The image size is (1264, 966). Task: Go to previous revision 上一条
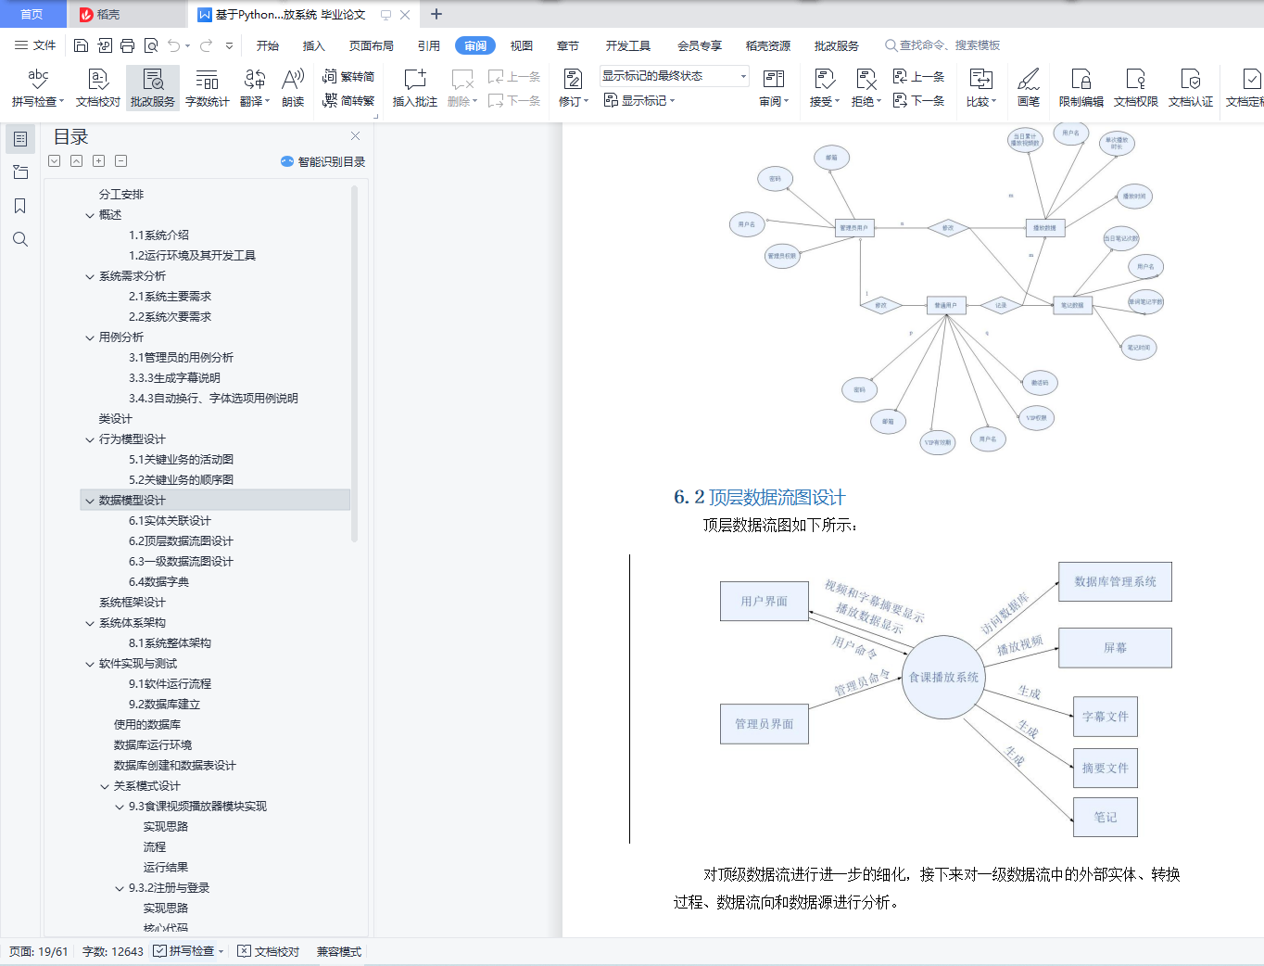(918, 77)
